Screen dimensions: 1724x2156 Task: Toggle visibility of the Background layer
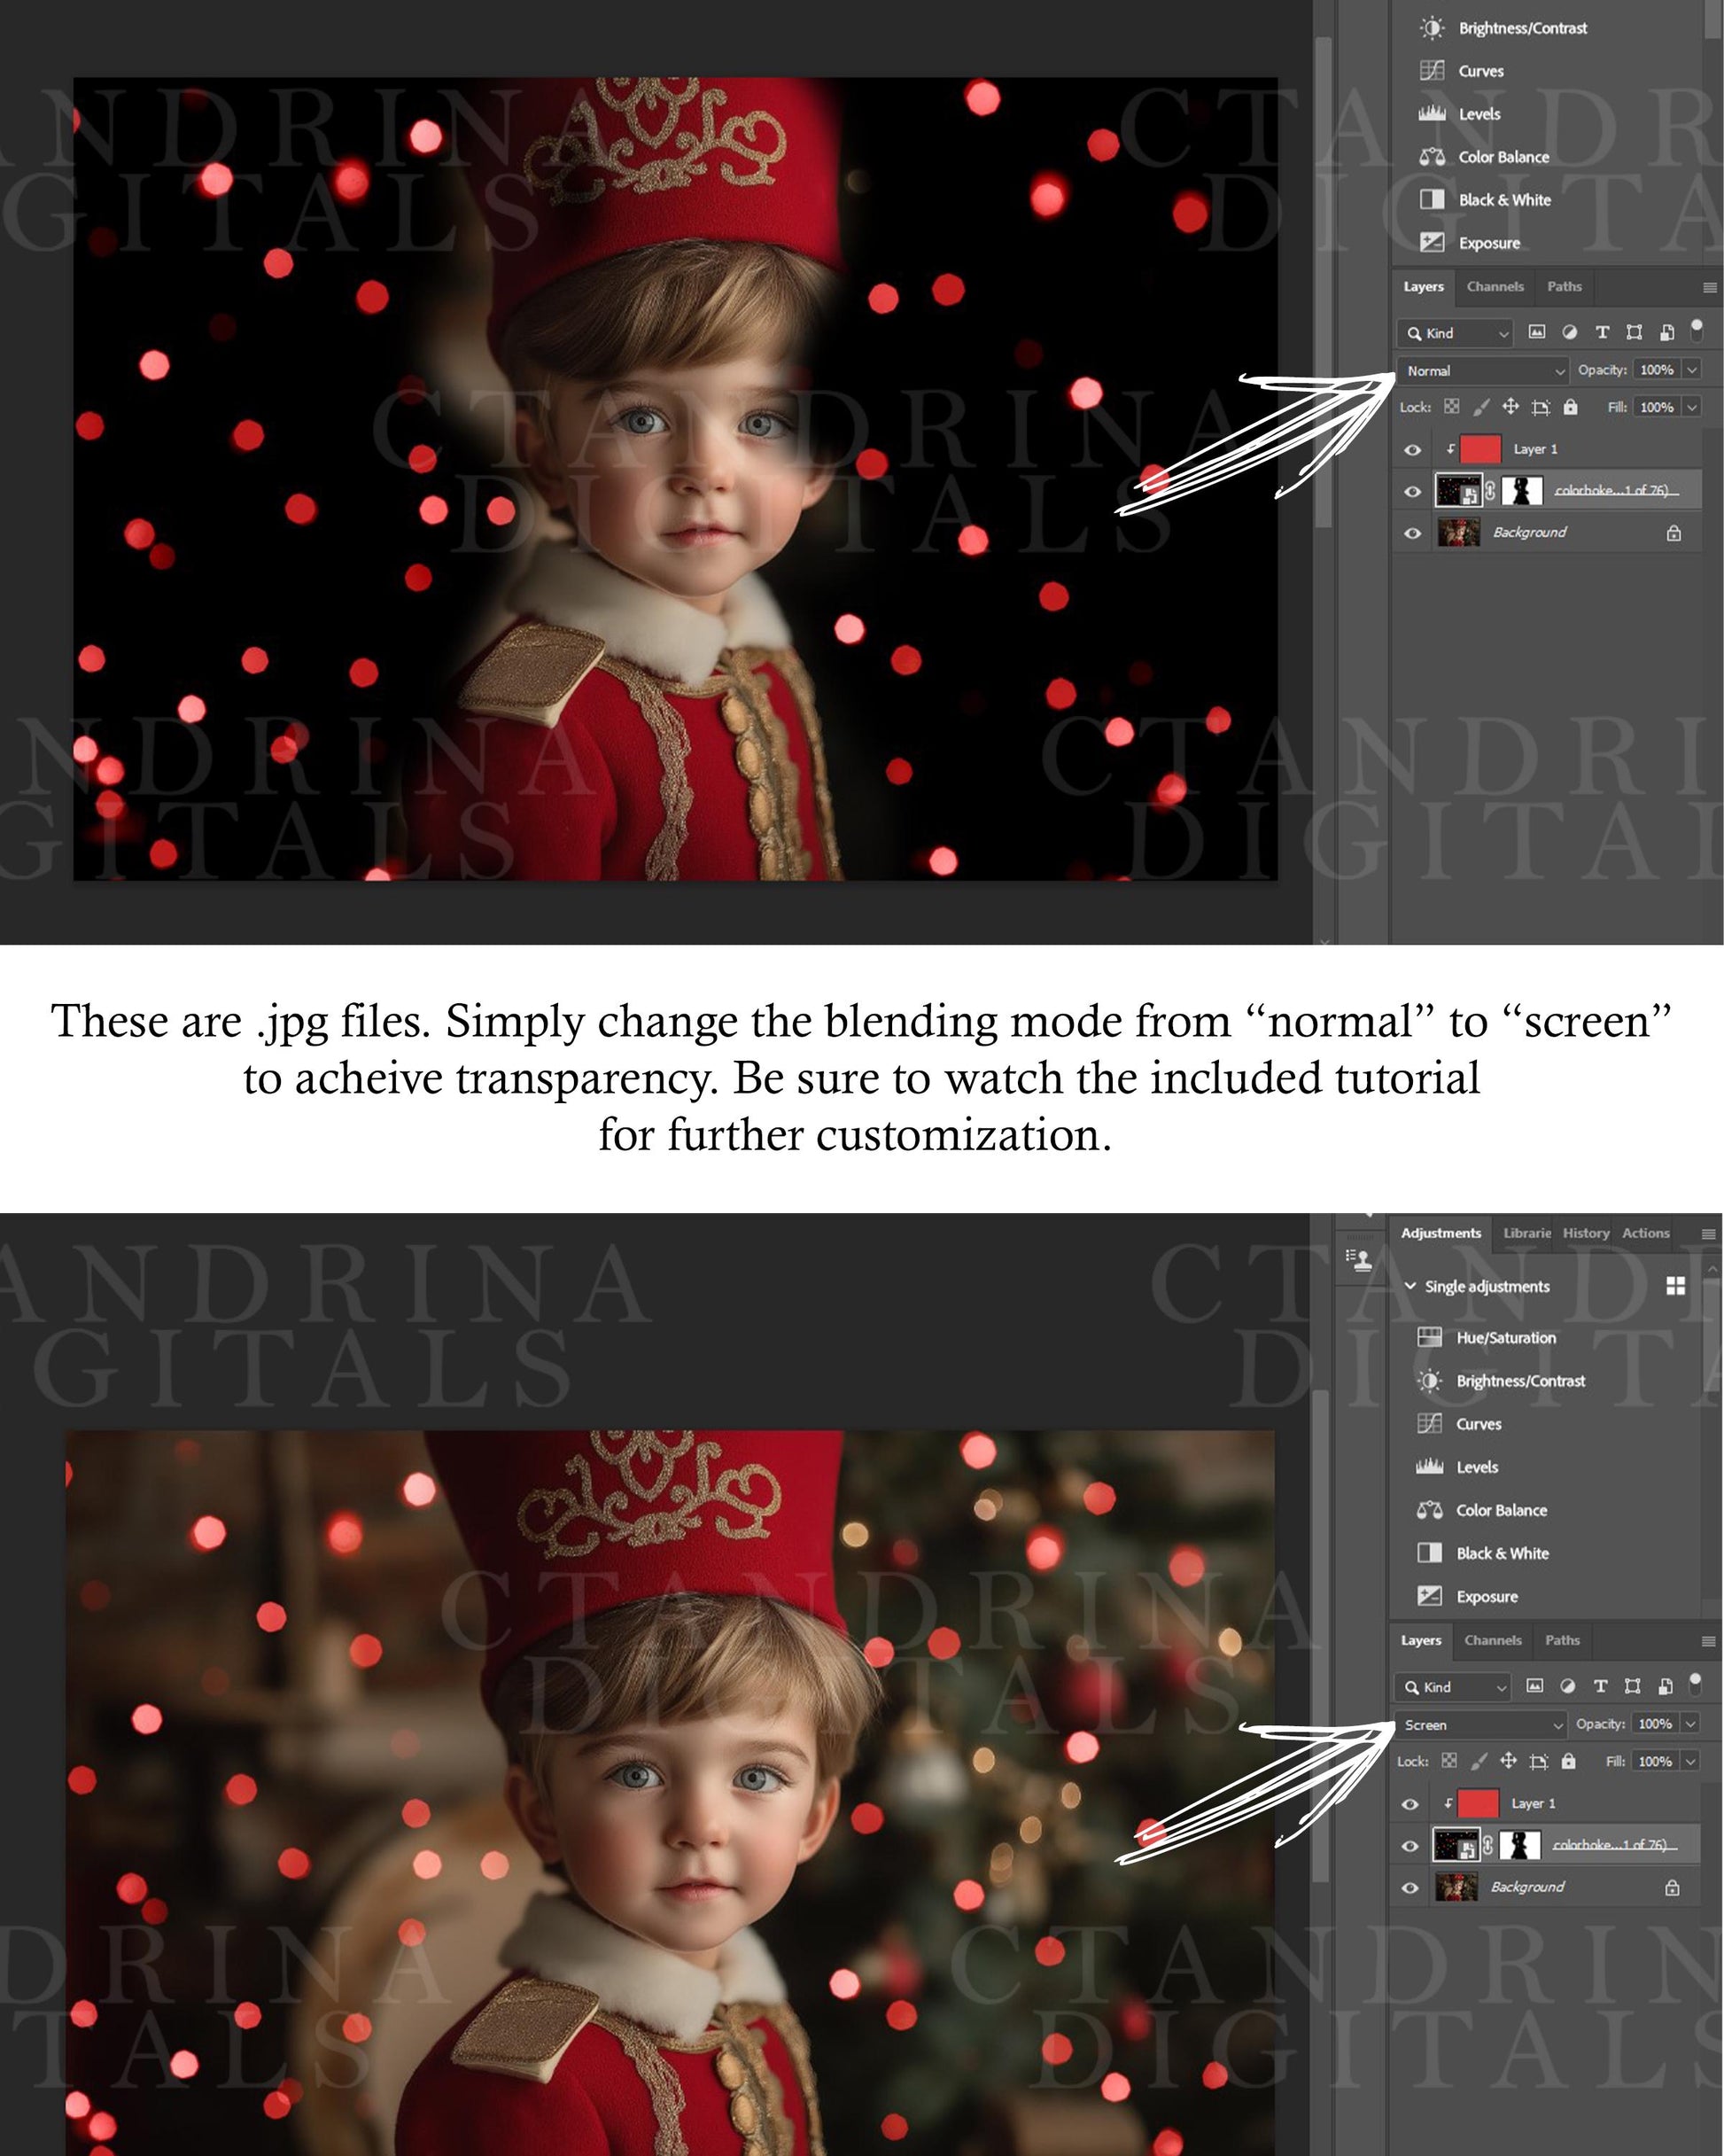point(1409,535)
